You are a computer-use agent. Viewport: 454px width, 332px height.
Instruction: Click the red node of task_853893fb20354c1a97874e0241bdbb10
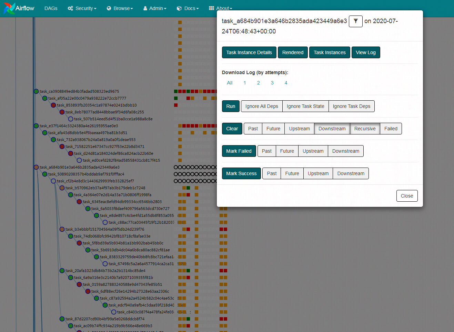coord(53,105)
